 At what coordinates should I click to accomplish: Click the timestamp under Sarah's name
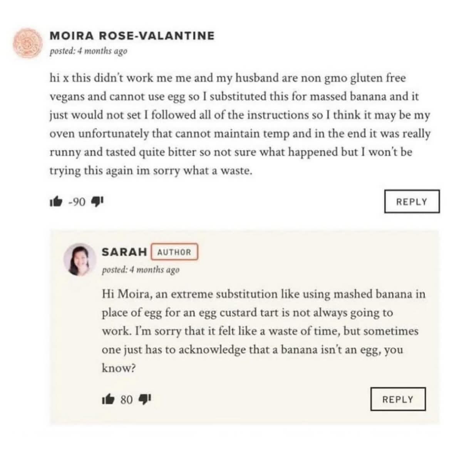click(141, 270)
